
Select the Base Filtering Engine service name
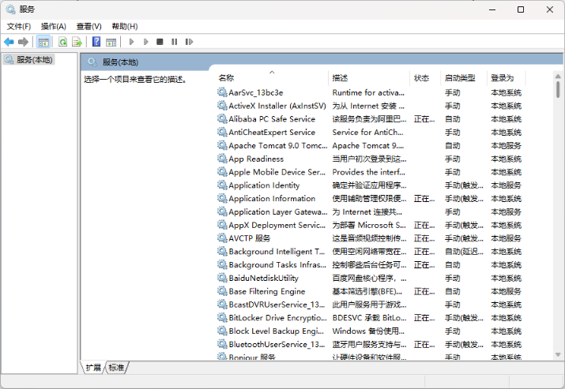click(266, 291)
